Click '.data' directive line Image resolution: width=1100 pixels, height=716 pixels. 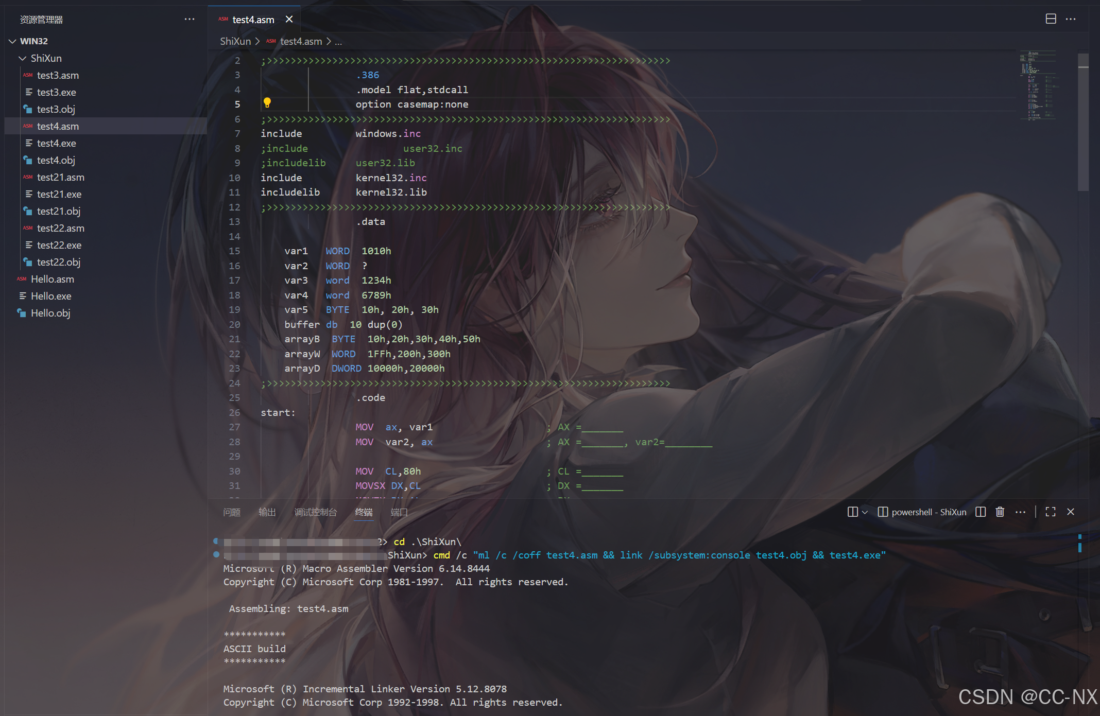371,222
